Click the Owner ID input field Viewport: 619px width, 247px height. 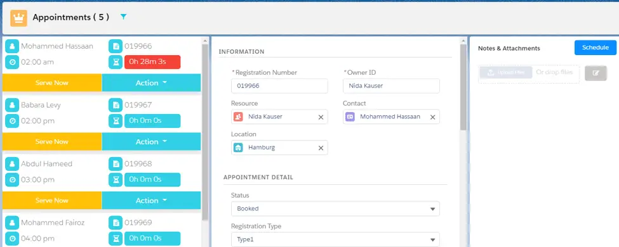[391, 86]
